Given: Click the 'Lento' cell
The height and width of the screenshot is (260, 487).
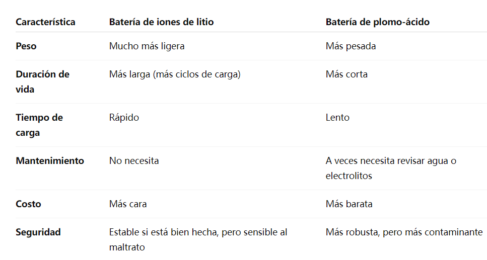Looking at the screenshot, I should pos(337,118).
